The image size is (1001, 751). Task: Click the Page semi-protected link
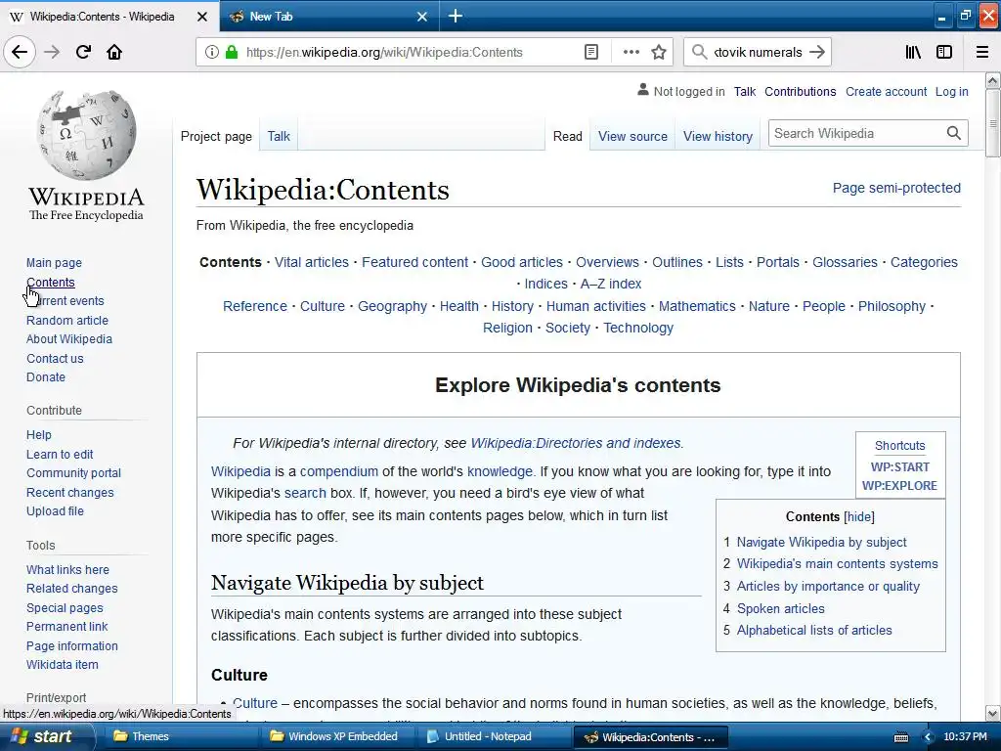coord(896,188)
